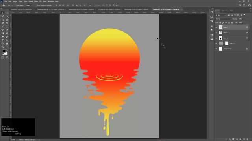Viewport: 252px width, 141px height.
Task: Select the Path Selection tool
Action: (x=7, y=40)
